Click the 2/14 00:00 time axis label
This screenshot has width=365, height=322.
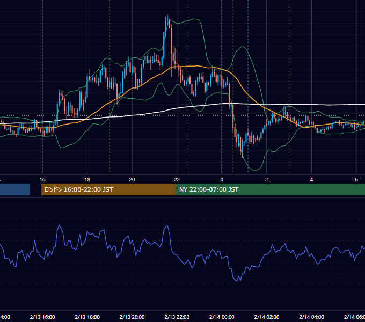[222, 317]
